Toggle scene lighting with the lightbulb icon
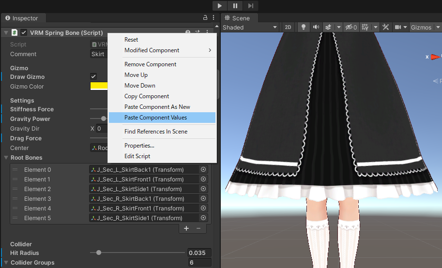The image size is (442, 268). click(x=304, y=28)
